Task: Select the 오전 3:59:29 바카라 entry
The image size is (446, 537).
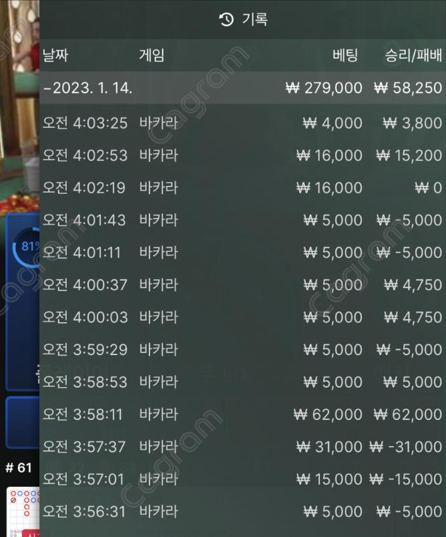Action: [x=243, y=349]
